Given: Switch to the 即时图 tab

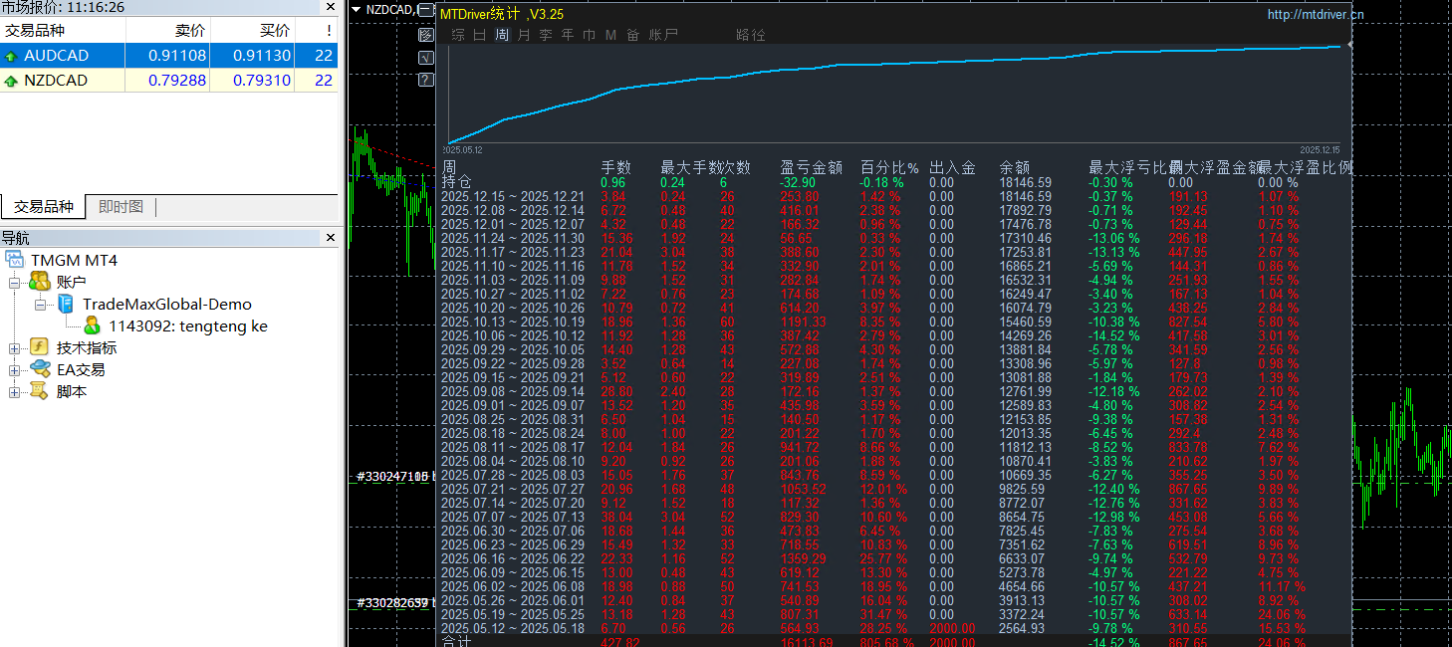Looking at the screenshot, I should pos(121,207).
